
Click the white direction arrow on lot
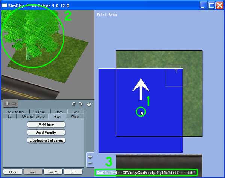(141, 89)
